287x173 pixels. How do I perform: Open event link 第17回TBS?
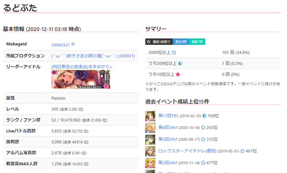[168, 116]
